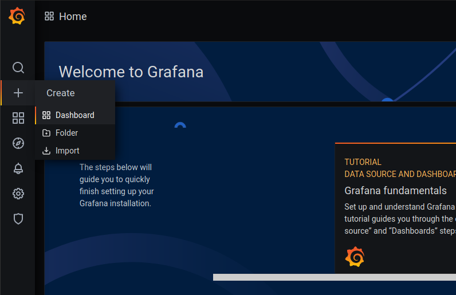Open the Alerting bell icon
The width and height of the screenshot is (456, 295).
click(18, 168)
